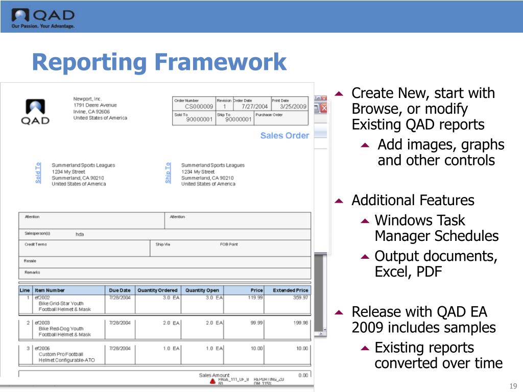Click the Sales Amount label
This screenshot has width=523, height=392.
[x=214, y=375]
